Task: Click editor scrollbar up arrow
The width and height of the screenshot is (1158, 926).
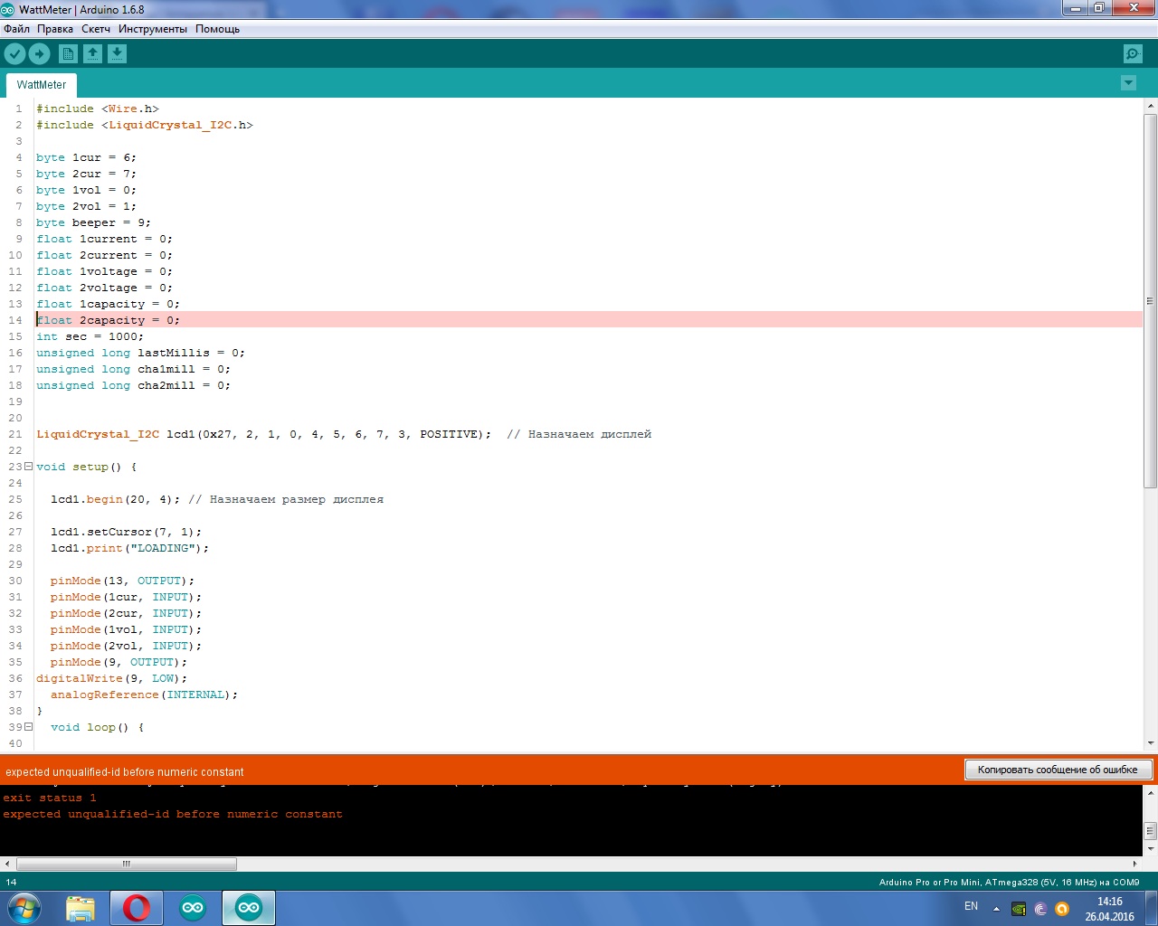Action: tap(1150, 106)
